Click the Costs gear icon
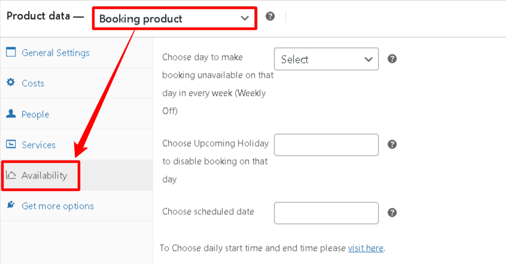Image resolution: width=506 pixels, height=264 pixels. click(x=11, y=83)
